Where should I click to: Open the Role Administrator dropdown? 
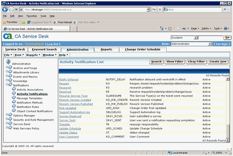point(210,44)
